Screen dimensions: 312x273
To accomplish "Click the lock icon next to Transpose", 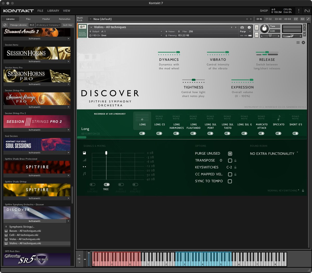I will (235, 161).
